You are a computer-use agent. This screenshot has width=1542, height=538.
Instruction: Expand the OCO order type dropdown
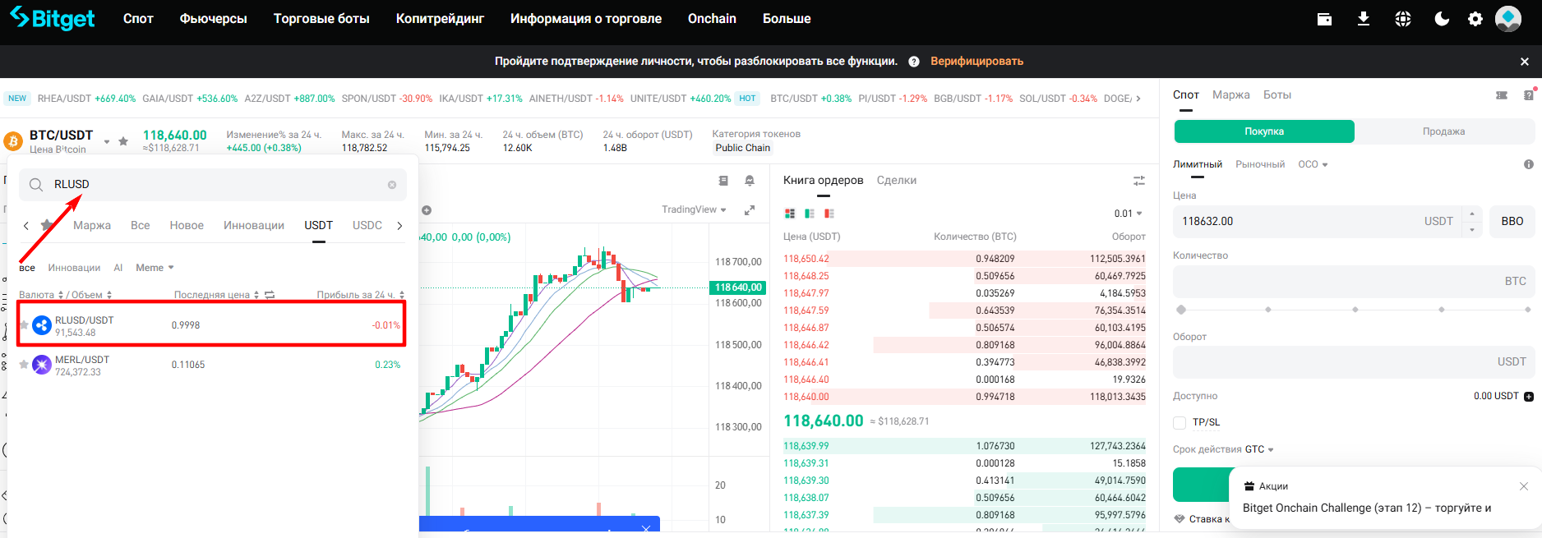(1313, 164)
